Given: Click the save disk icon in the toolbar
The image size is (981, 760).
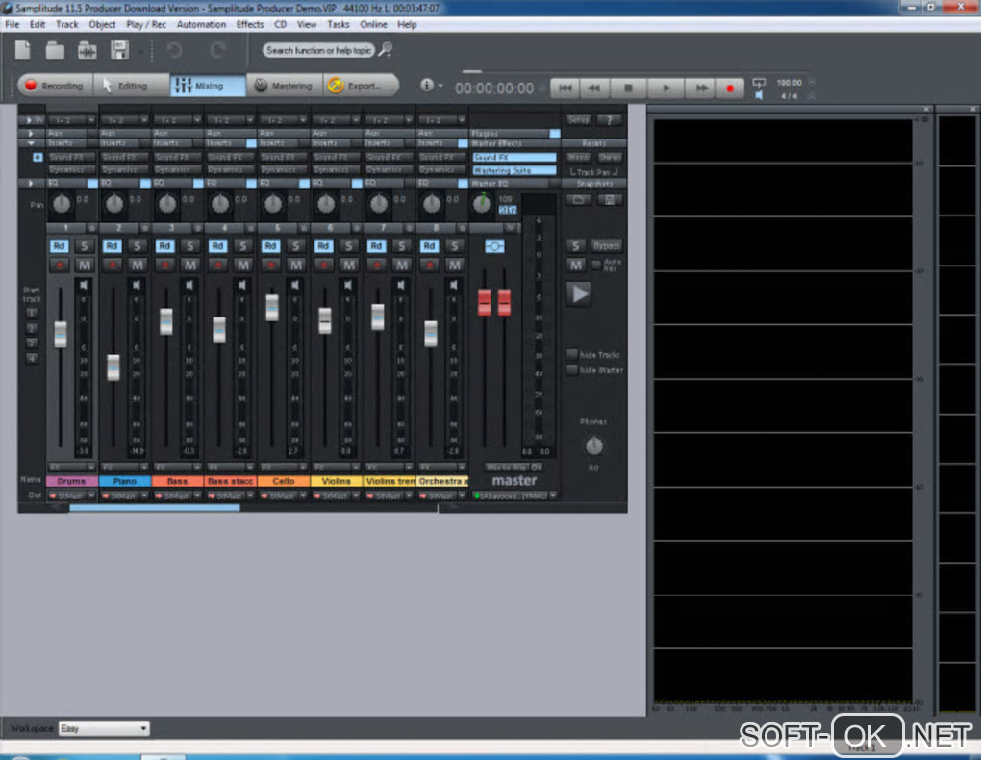Looking at the screenshot, I should point(119,49).
